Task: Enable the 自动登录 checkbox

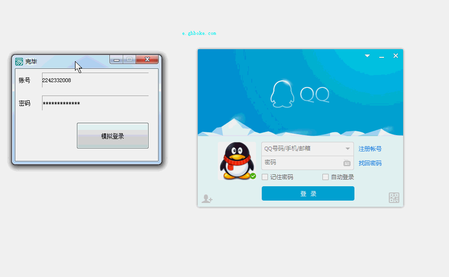Action: [x=326, y=177]
